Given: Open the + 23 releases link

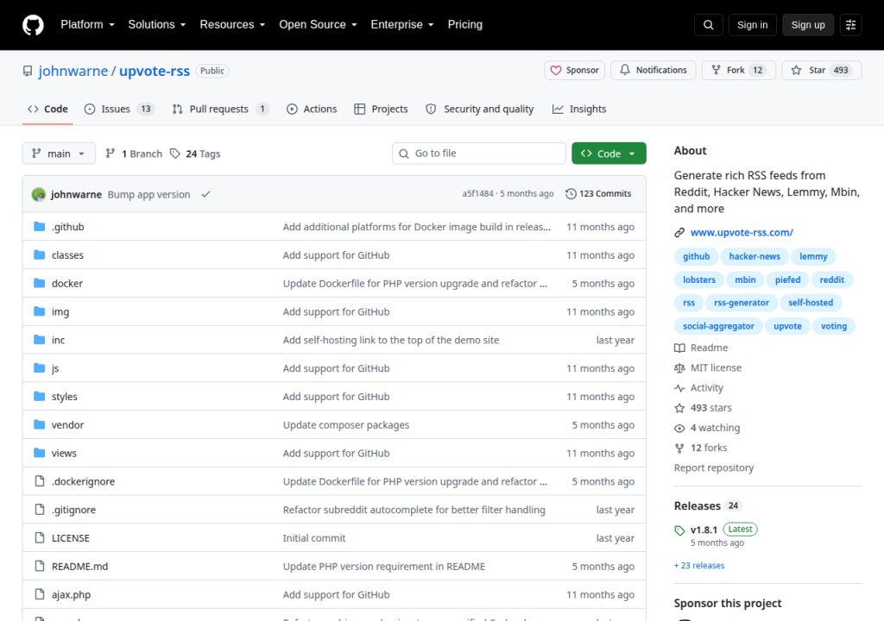Looking at the screenshot, I should [x=699, y=566].
